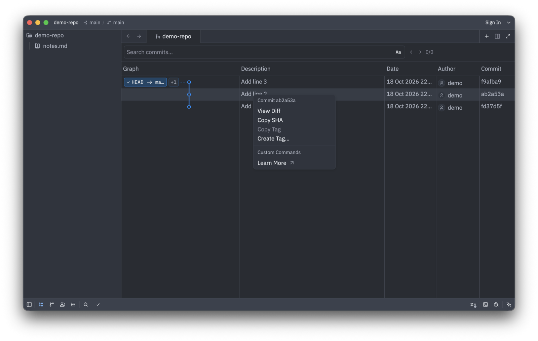Open the outline panel icon
Viewport: 538px width, 341px height.
click(73, 304)
